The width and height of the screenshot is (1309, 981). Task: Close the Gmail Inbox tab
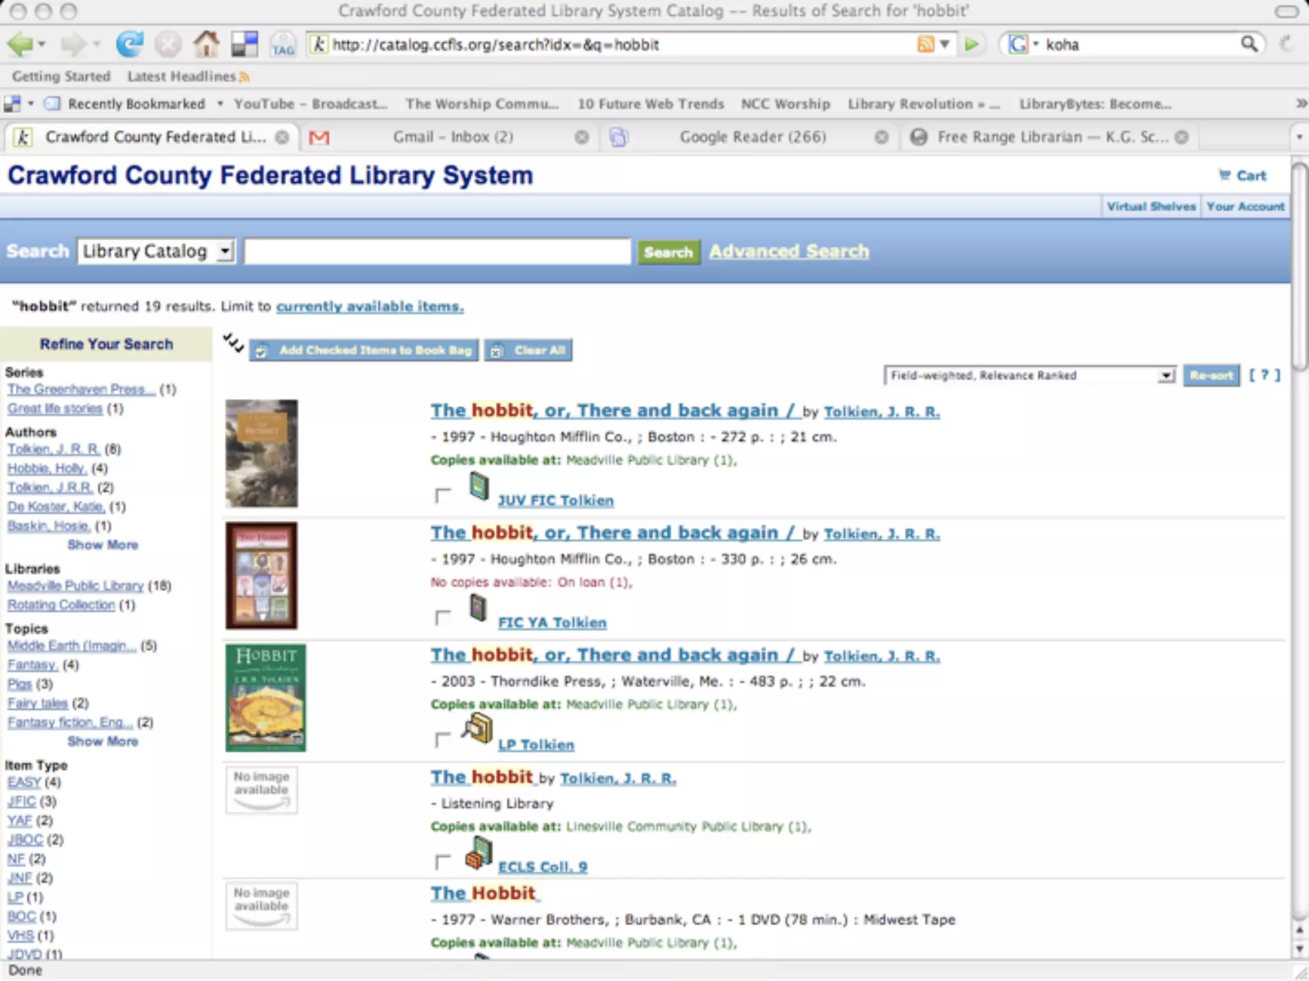(x=581, y=137)
